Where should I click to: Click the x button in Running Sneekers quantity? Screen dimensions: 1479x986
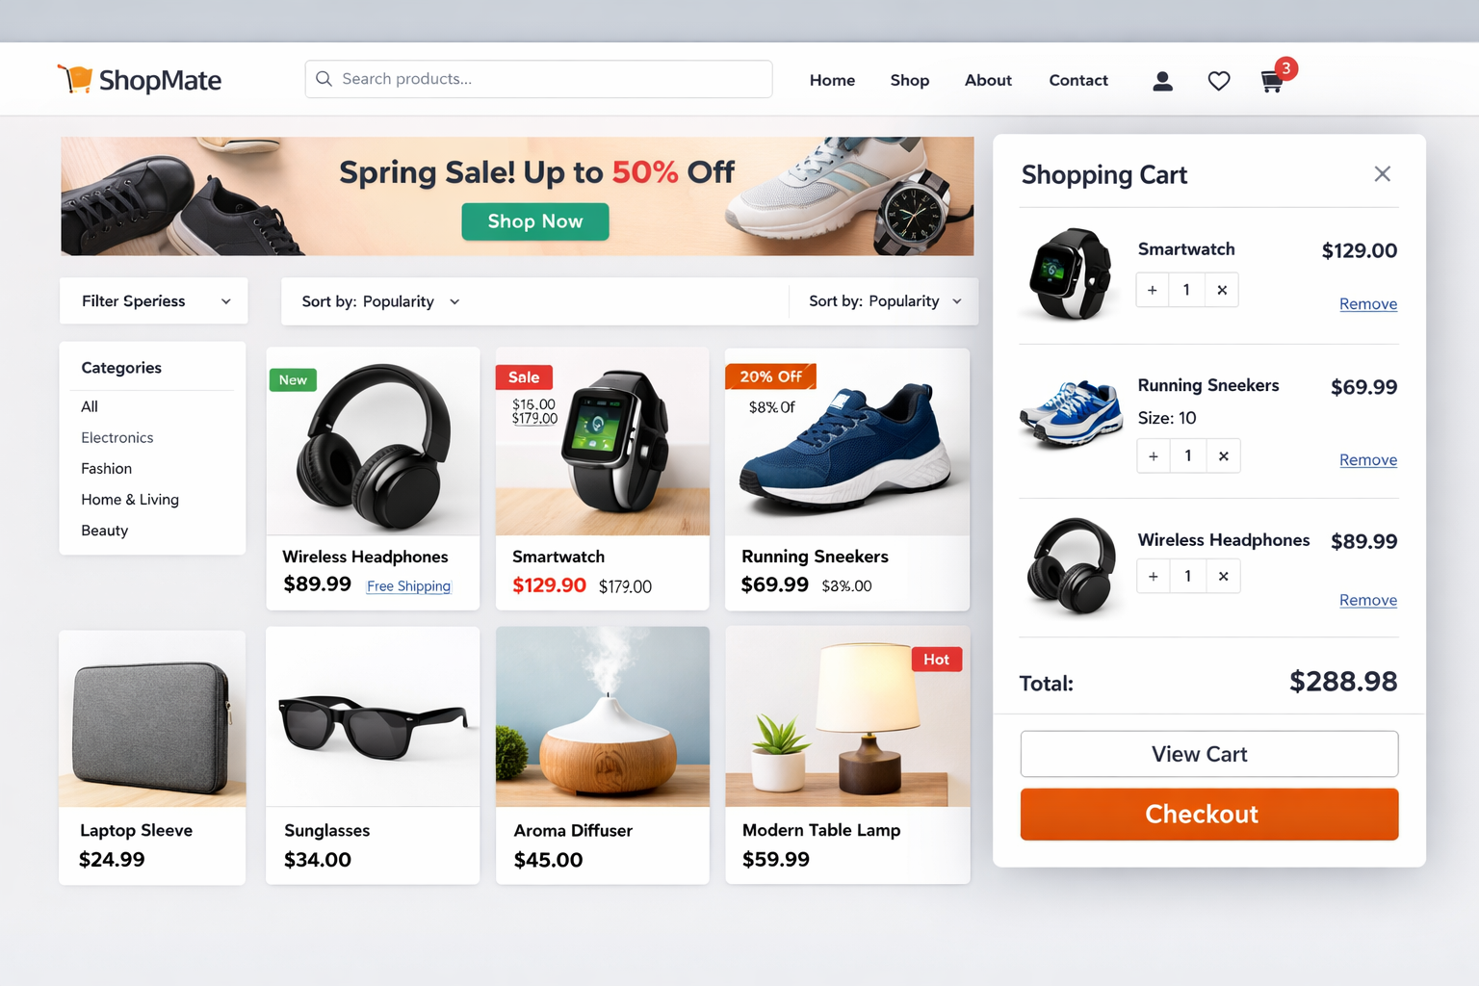(x=1223, y=456)
